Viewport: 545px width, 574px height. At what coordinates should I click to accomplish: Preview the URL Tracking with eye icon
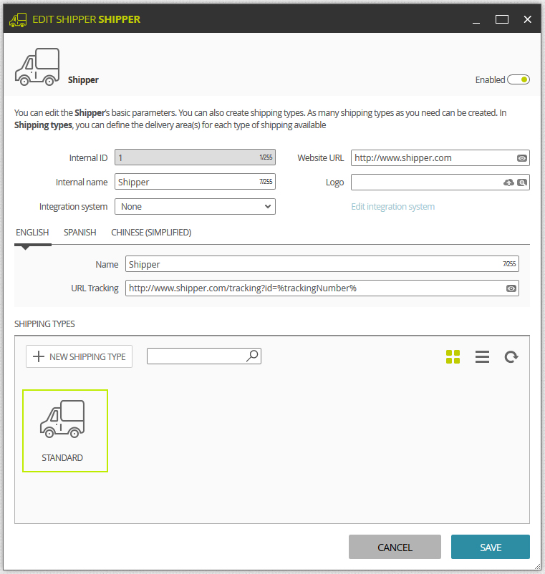511,288
